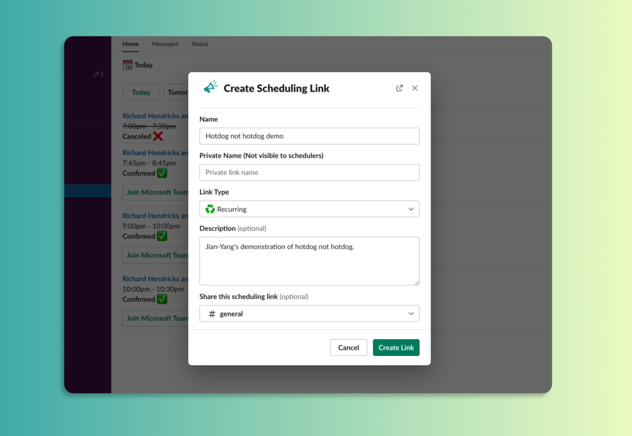Open the share channel dropdown chevron
Image resolution: width=632 pixels, height=436 pixels.
coord(410,314)
